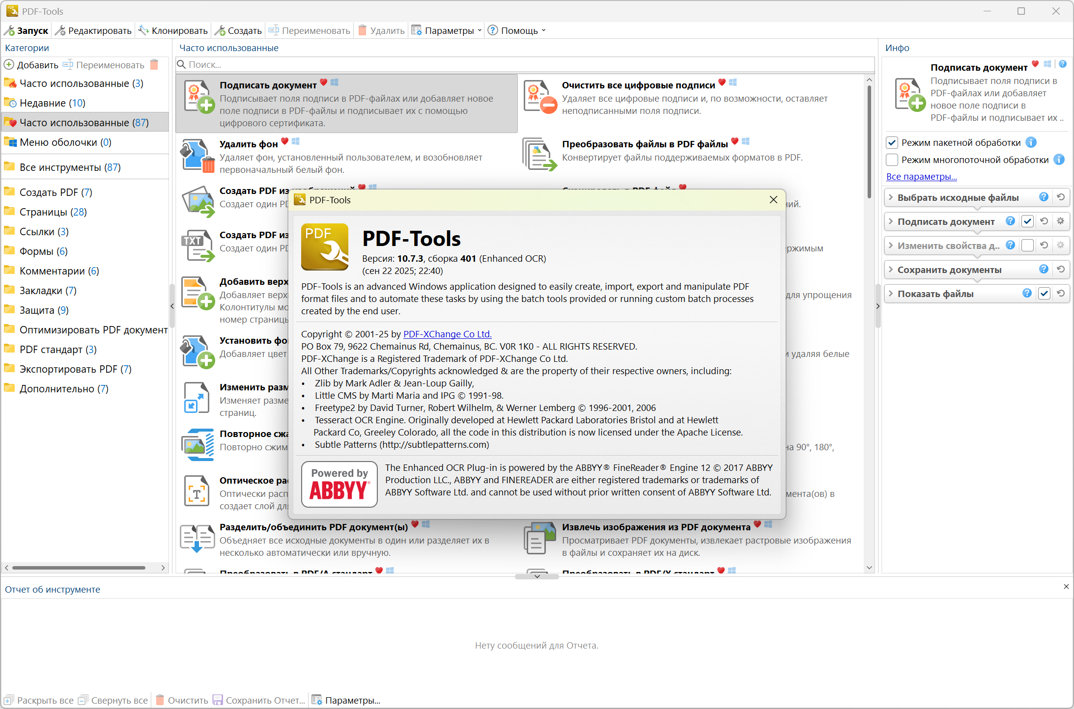Viewport: 1074px width, 709px height.
Task: Select the Разделить/объединить PDF tool icon
Action: 197,539
